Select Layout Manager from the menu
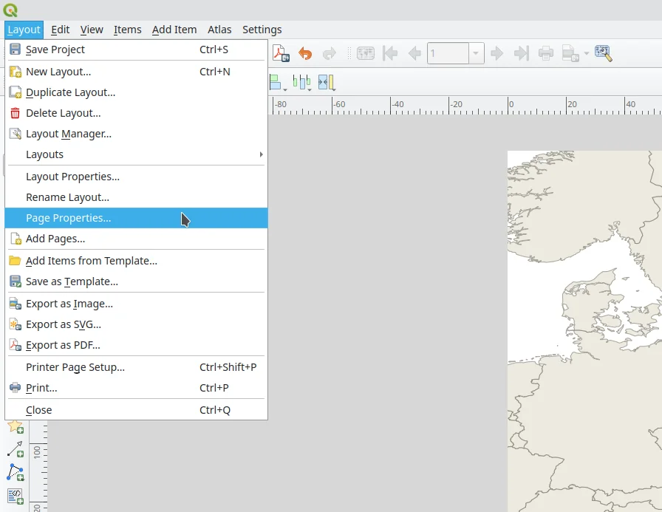Viewport: 662px width, 512px height. coord(68,134)
